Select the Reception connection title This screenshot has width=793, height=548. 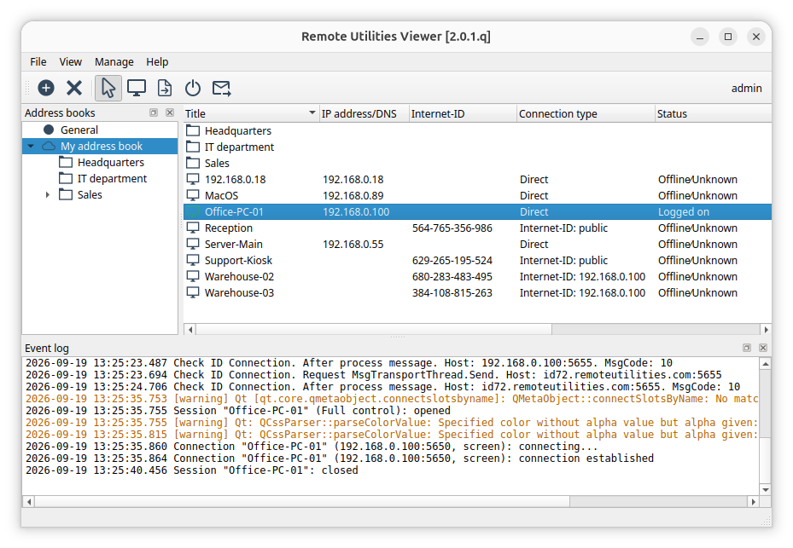229,228
